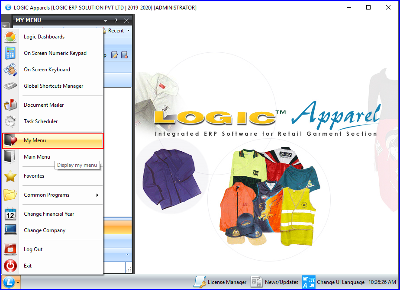Click the red Exit power icon
The image size is (400, 290).
point(10,266)
